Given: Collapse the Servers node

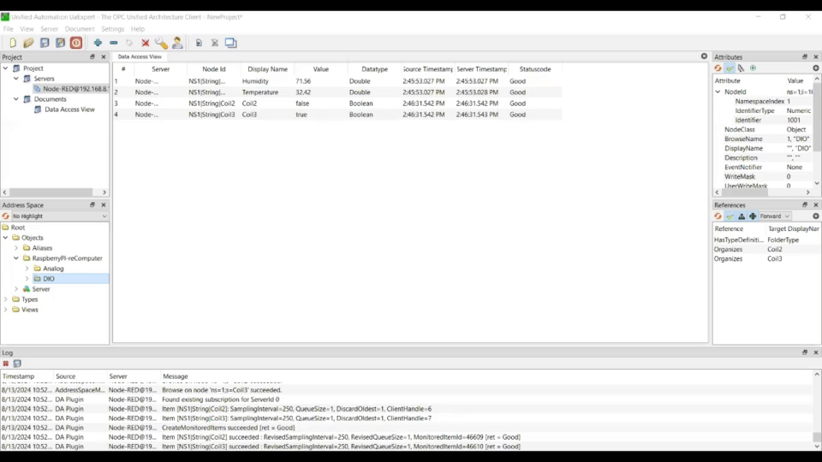Looking at the screenshot, I should (16, 79).
